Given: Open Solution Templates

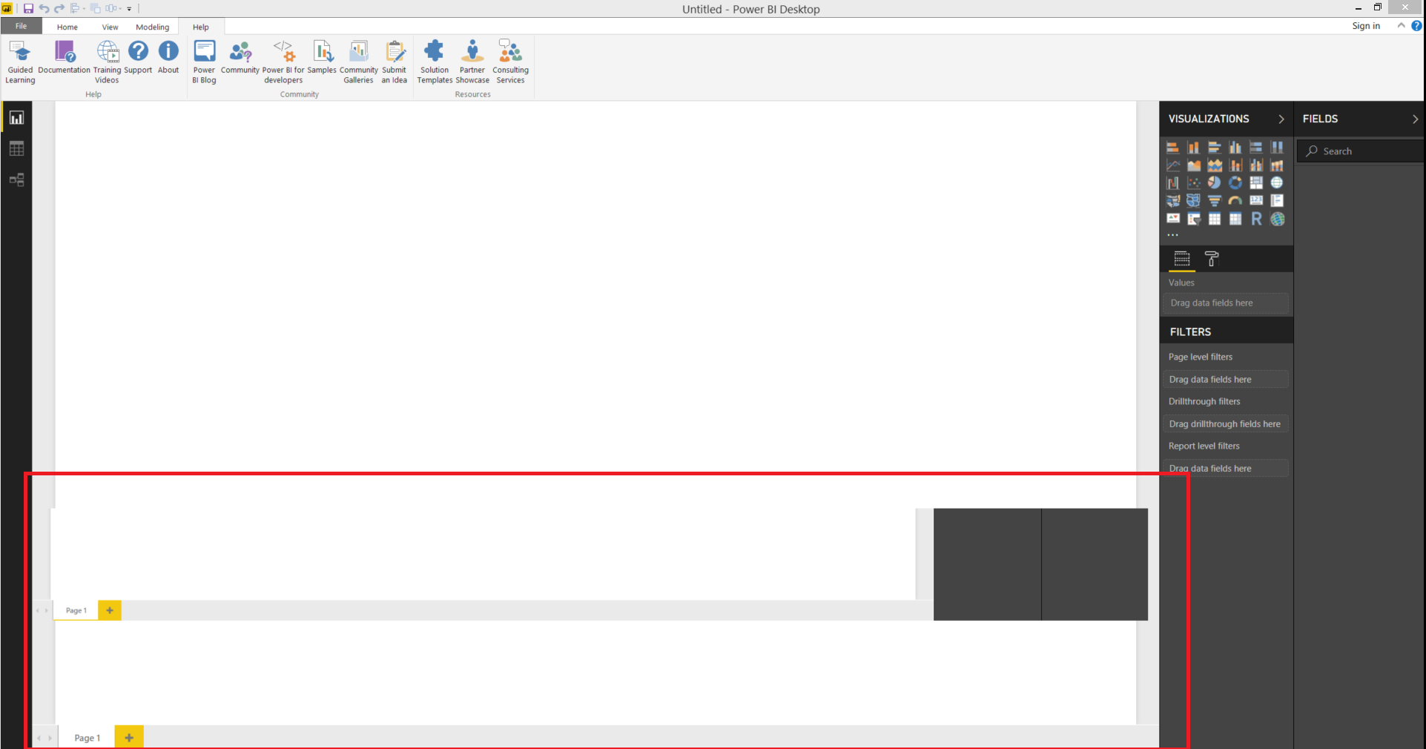Looking at the screenshot, I should [x=435, y=62].
